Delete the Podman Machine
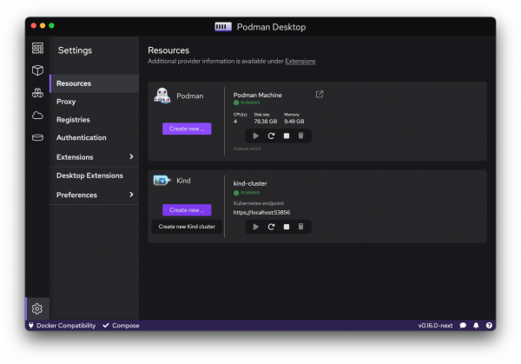 click(300, 136)
